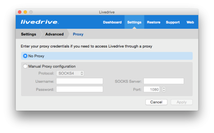Select the No Proxy radio button
This screenshot has width=214, height=133.
pos(25,56)
